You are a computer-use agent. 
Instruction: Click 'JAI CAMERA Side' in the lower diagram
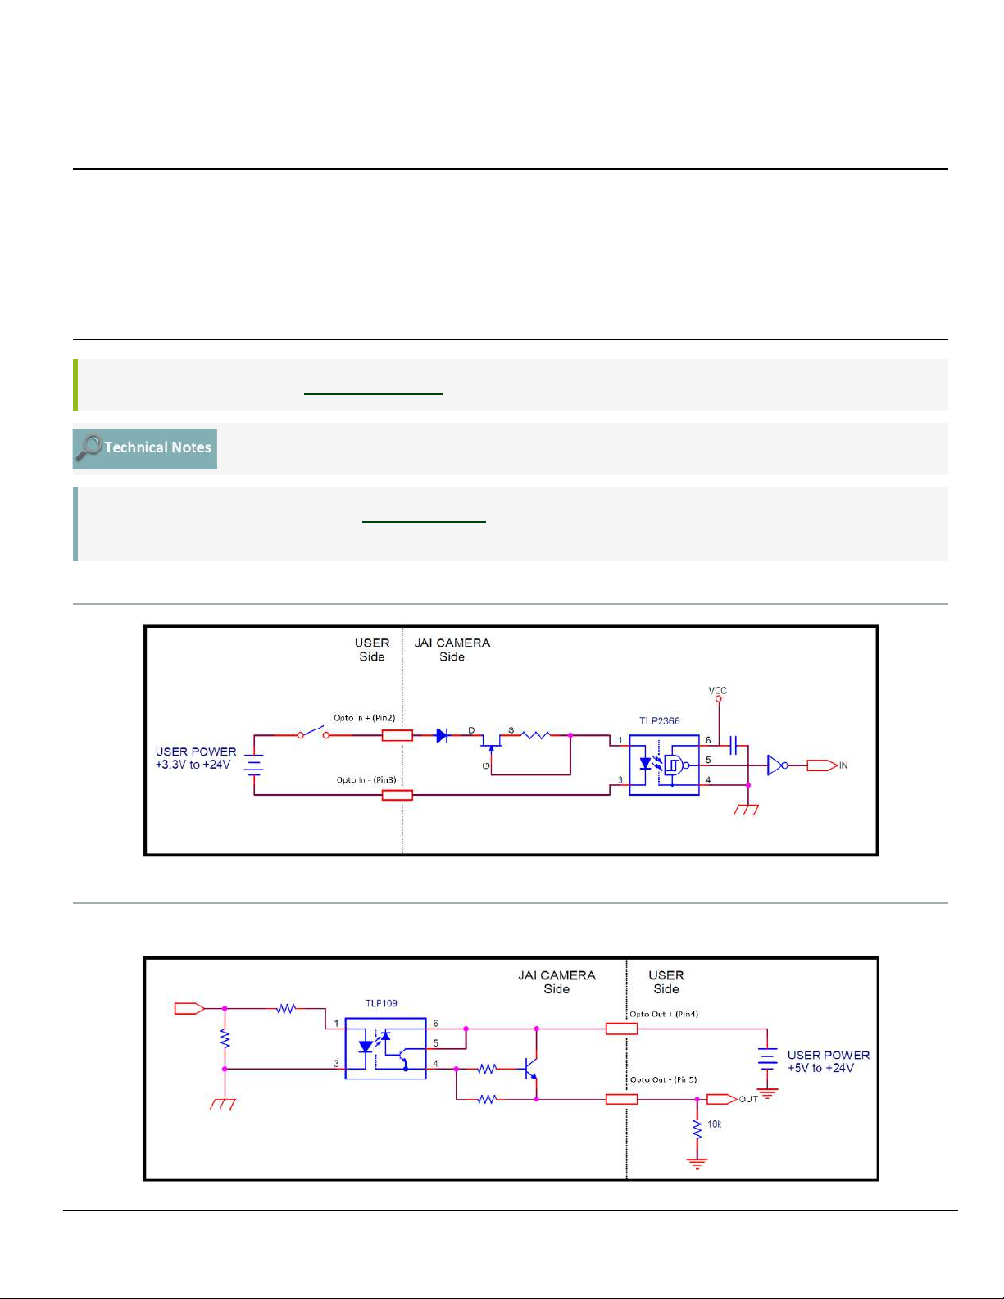tap(557, 982)
